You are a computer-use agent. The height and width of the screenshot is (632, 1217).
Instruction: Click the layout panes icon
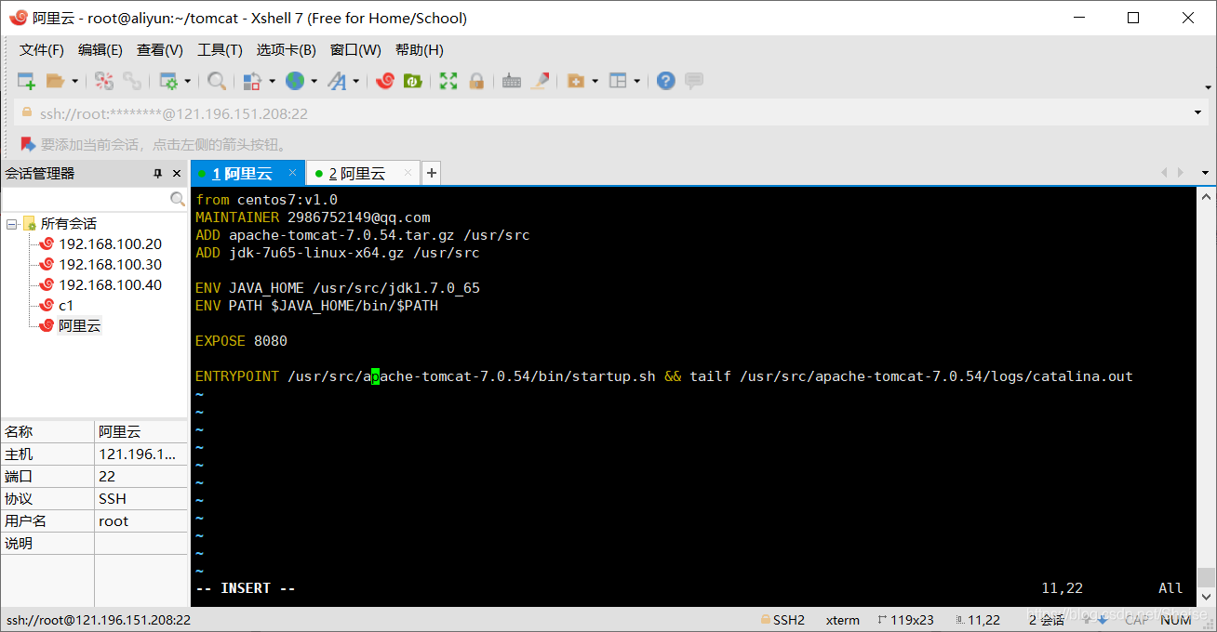[x=619, y=81]
